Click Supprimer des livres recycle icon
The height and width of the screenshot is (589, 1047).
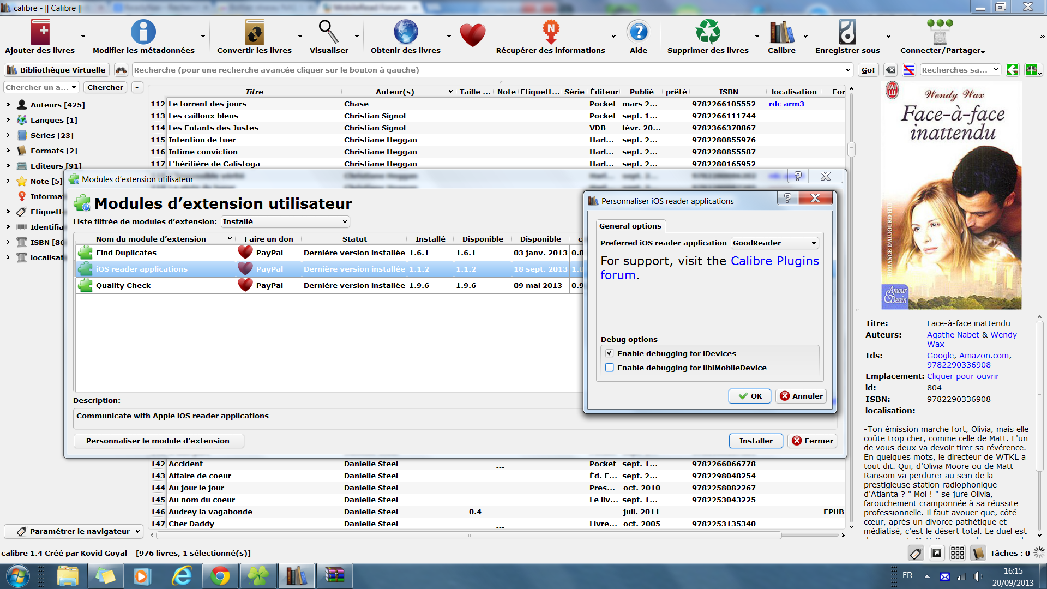point(707,33)
